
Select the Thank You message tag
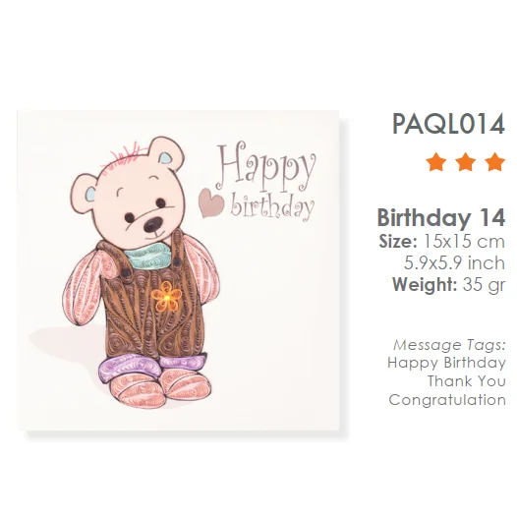(x=467, y=381)
